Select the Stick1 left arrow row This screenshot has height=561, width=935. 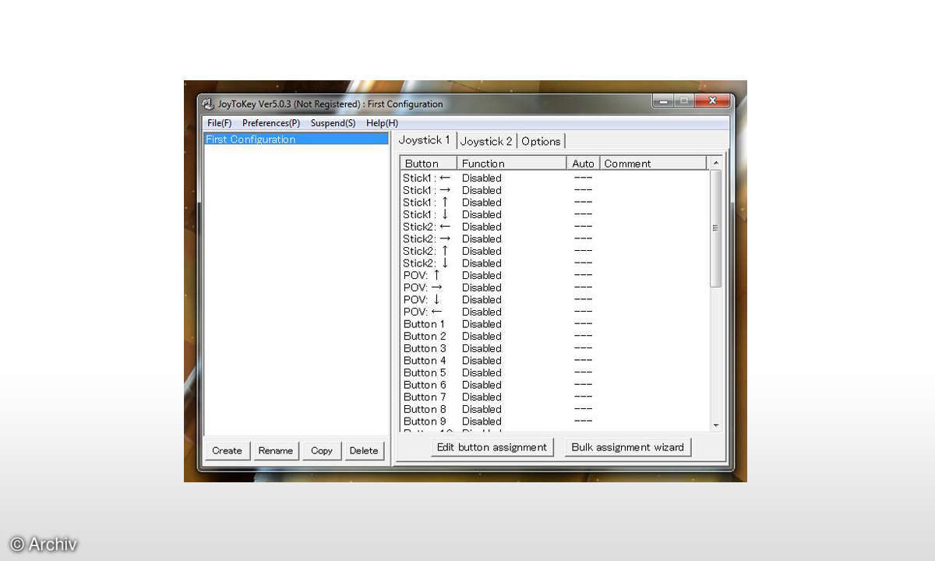pyautogui.click(x=555, y=178)
